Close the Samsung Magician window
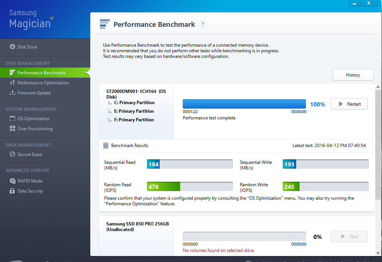The height and width of the screenshot is (262, 382). click(369, 3)
